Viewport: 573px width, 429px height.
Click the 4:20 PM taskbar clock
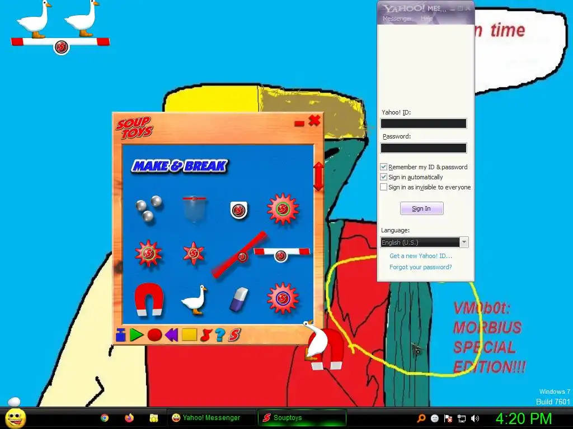[x=523, y=418]
